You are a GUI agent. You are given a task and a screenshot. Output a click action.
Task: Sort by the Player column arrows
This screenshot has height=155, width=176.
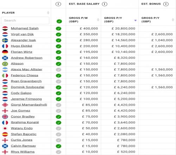pos(48,13)
